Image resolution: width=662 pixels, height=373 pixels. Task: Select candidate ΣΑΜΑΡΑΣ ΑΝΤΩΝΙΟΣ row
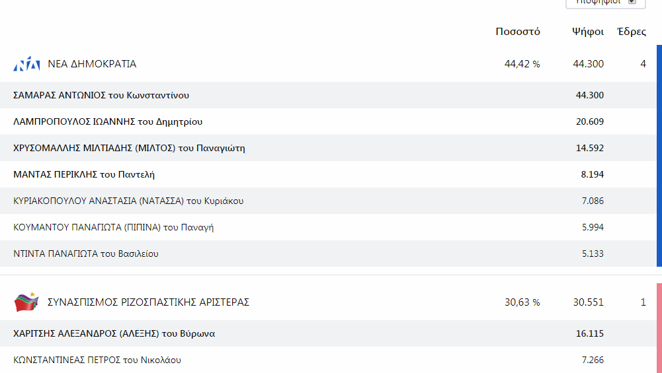[328, 95]
